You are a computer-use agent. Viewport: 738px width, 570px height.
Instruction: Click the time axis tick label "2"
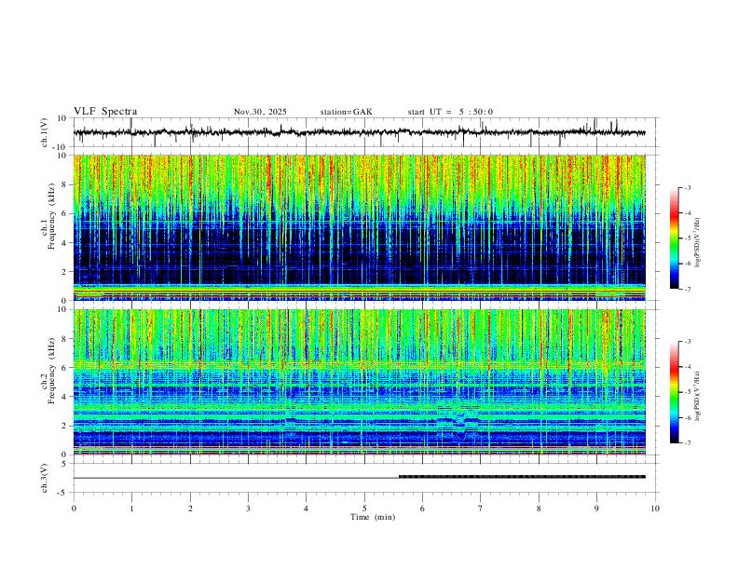click(190, 509)
